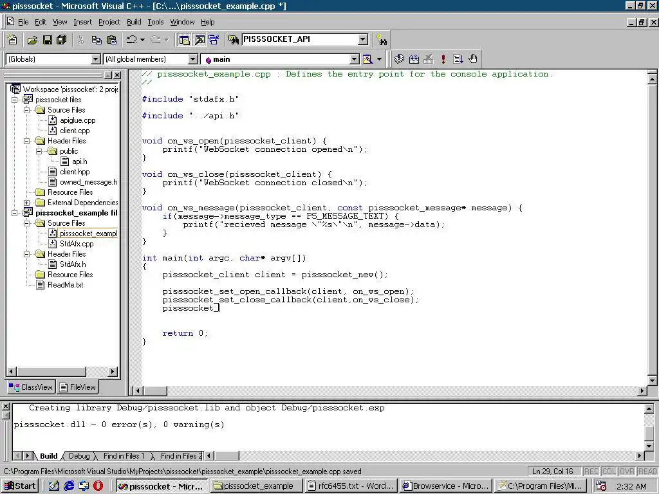Collapse the pisssocket files project node

[x=14, y=100]
